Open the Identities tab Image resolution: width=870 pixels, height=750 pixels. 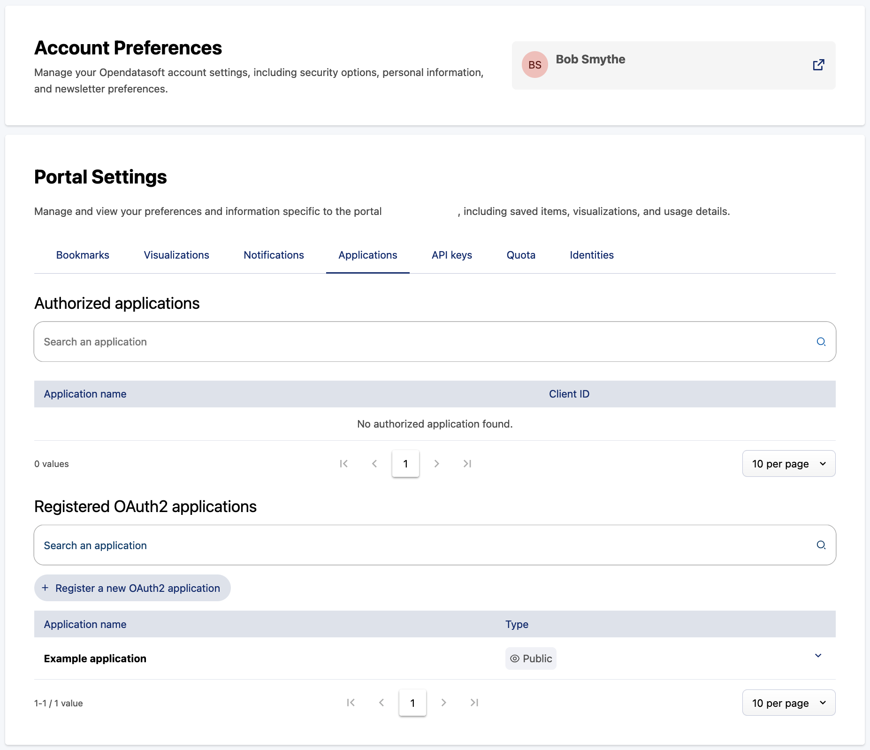coord(591,255)
